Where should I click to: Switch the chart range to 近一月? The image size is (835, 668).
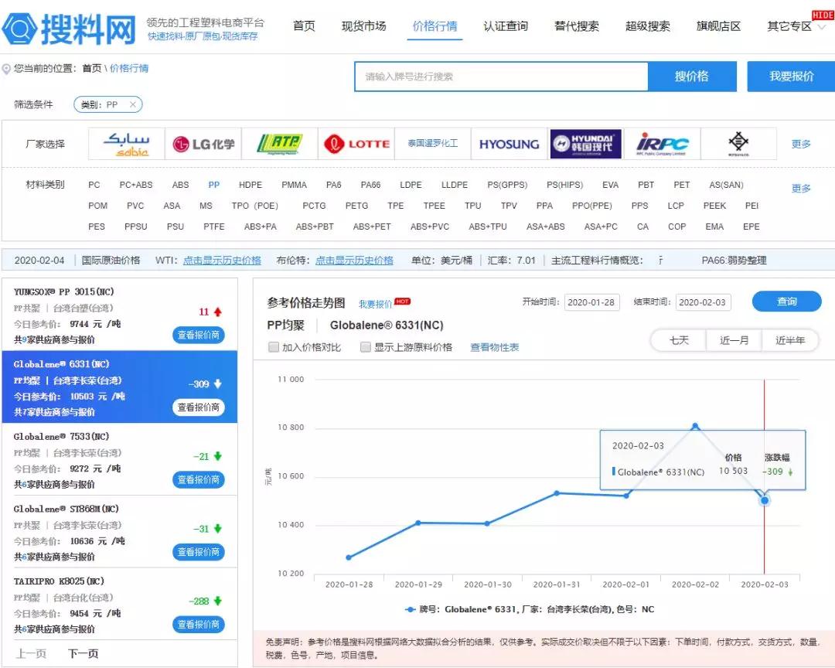[734, 340]
